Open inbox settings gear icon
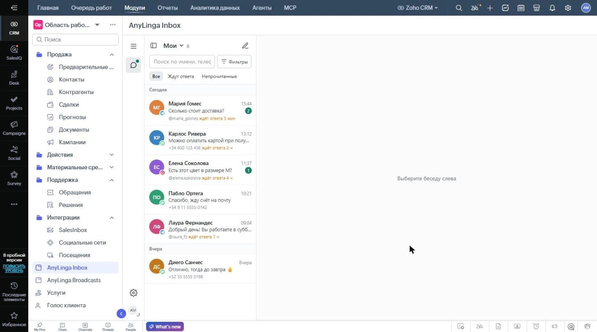Image resolution: width=597 pixels, height=332 pixels. 133,293
